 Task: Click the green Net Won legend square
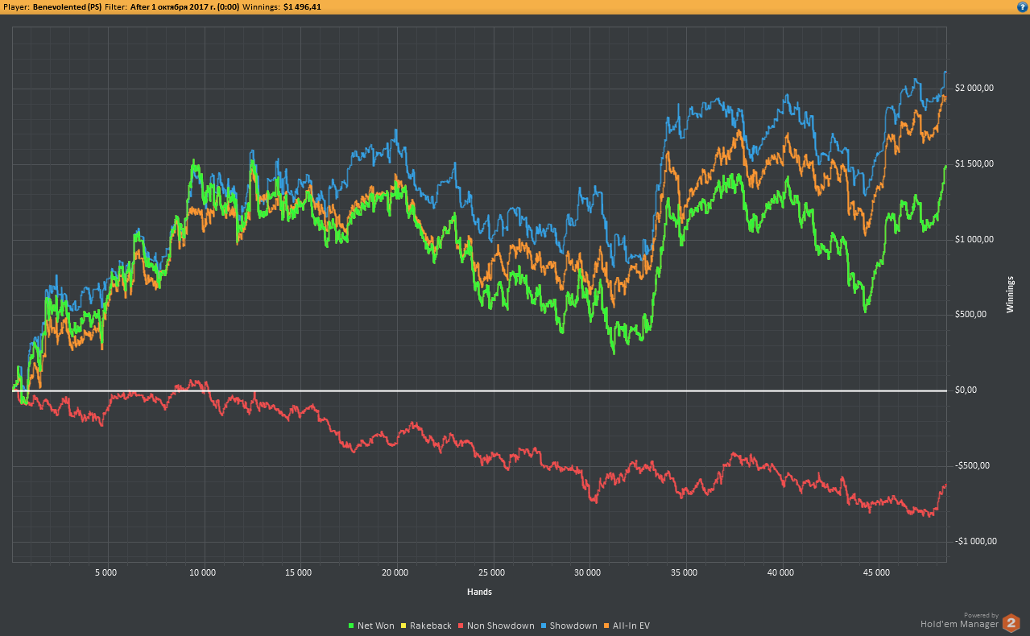(x=351, y=626)
